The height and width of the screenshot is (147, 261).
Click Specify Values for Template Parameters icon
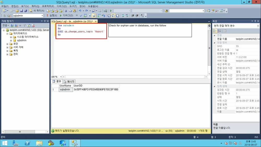(142, 16)
